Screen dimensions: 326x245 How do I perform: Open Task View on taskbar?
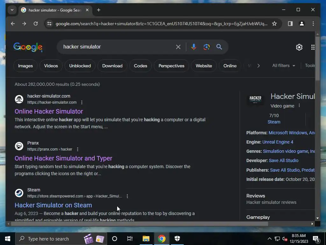point(130,239)
